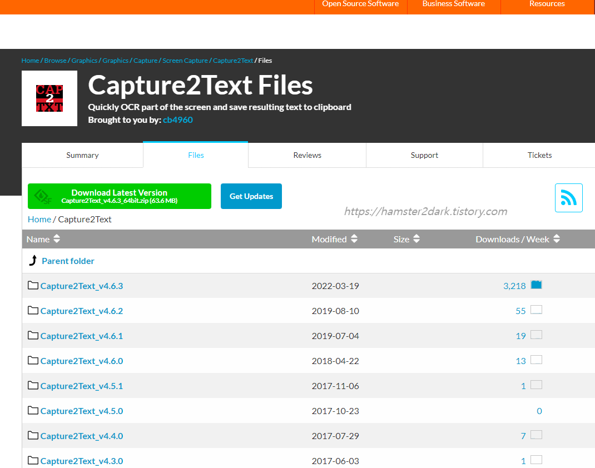
Task: Click the folder icon for Capture2Text_v4.5.1
Action: tap(33, 385)
